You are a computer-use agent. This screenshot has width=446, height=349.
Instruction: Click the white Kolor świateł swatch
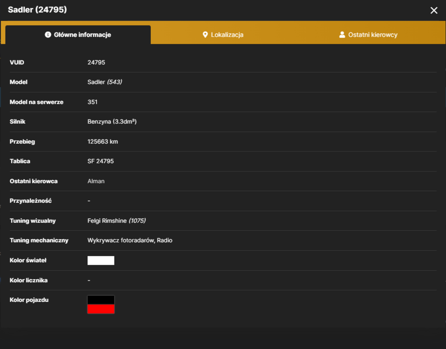click(101, 260)
